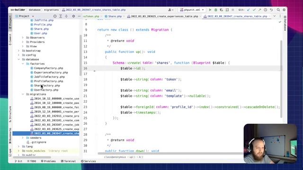This screenshot has height=170, width=303.
Task: Open Database side tool window
Action: 285,23
